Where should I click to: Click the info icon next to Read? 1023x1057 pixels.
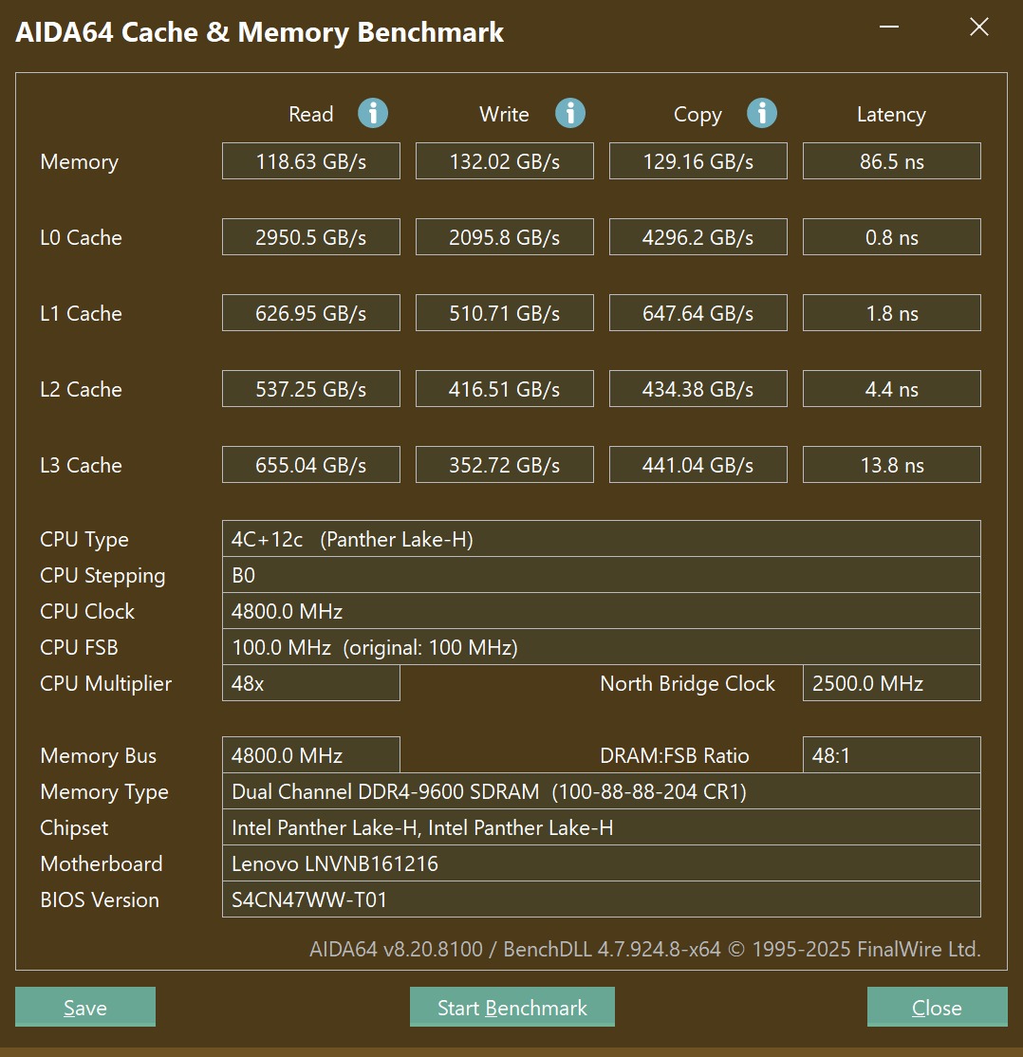(372, 114)
